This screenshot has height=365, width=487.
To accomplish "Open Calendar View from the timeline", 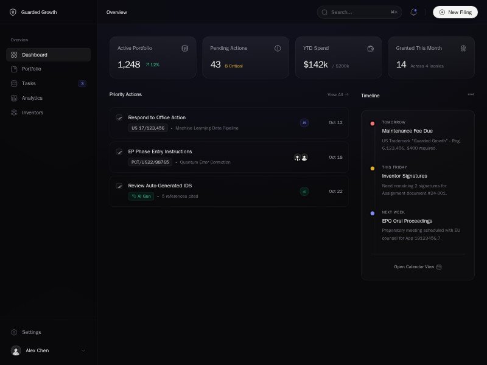I will [418, 266].
